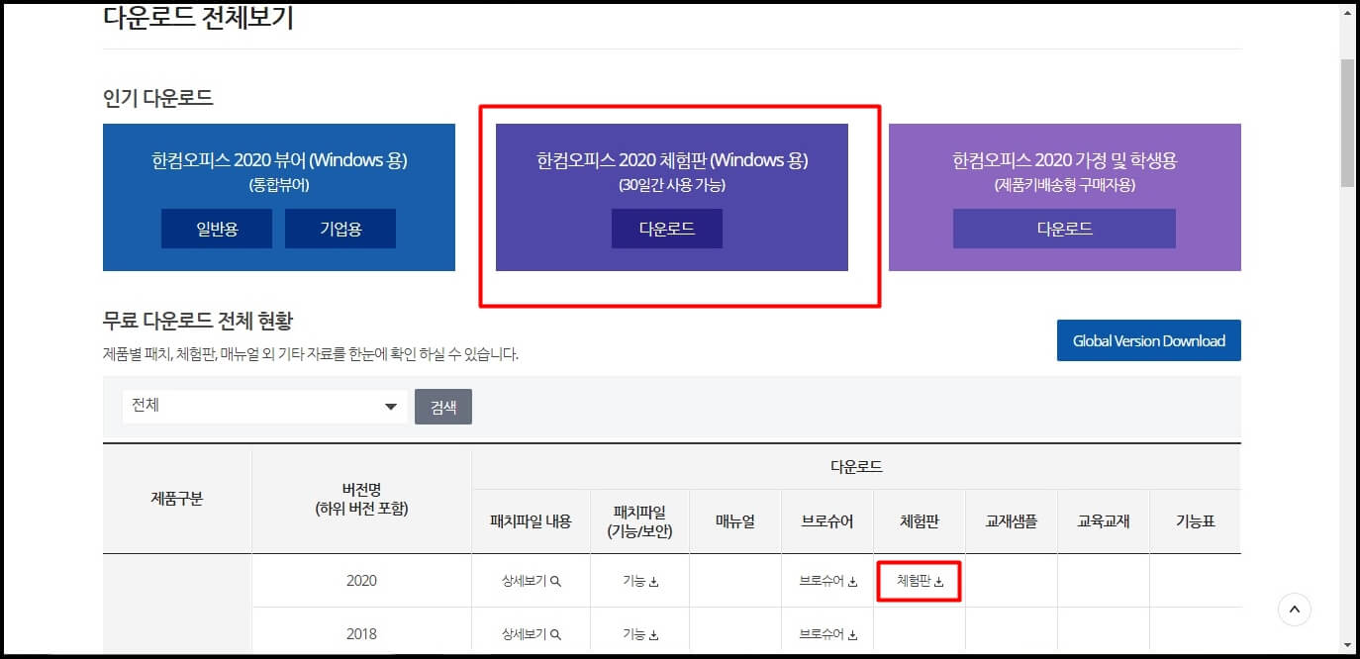Download 한컴오피스 2020 체험판 (Windows 용)

click(x=667, y=229)
